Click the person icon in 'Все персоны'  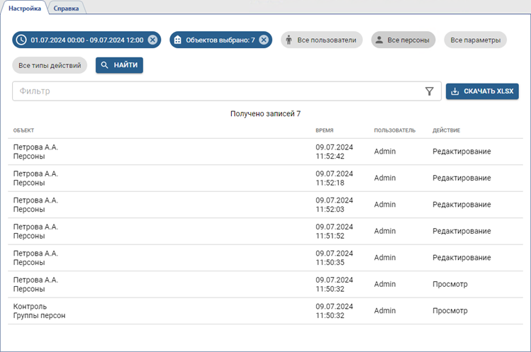(379, 40)
